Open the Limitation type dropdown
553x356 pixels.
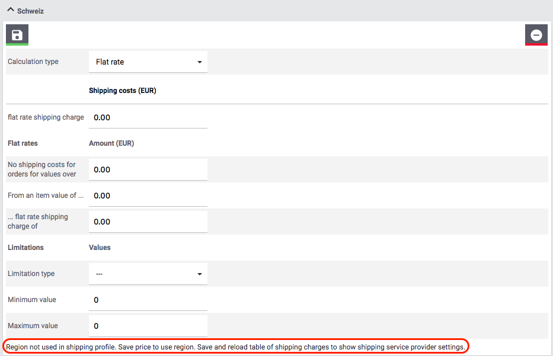tap(148, 274)
